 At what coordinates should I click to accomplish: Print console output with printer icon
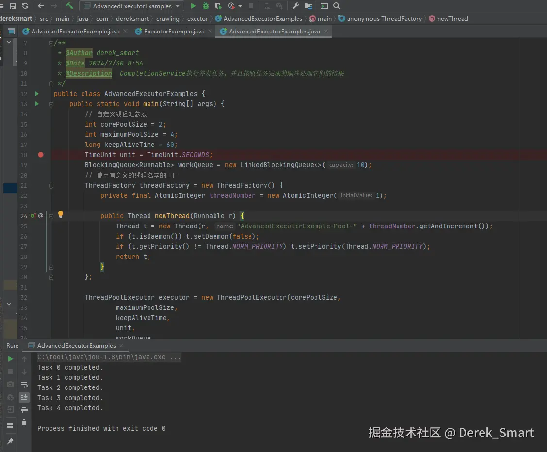(x=24, y=410)
